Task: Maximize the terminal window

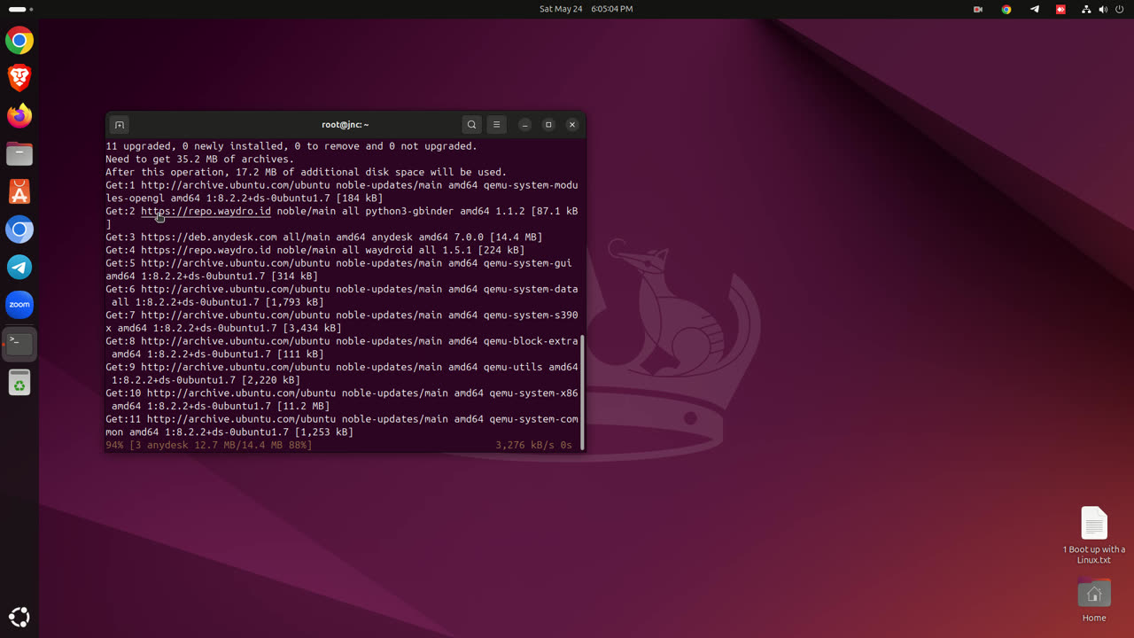Action: [548, 125]
